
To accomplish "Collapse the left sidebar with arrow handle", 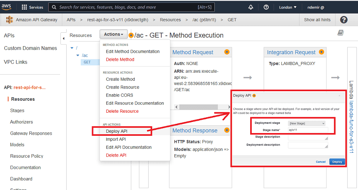I will click(x=64, y=38).
